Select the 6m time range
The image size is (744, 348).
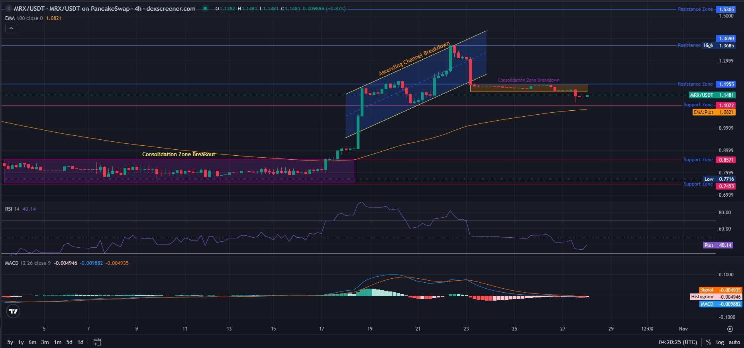point(32,342)
